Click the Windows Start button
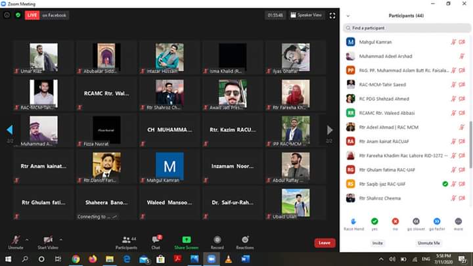Viewport: 473px width, 266px height. pos(8,259)
